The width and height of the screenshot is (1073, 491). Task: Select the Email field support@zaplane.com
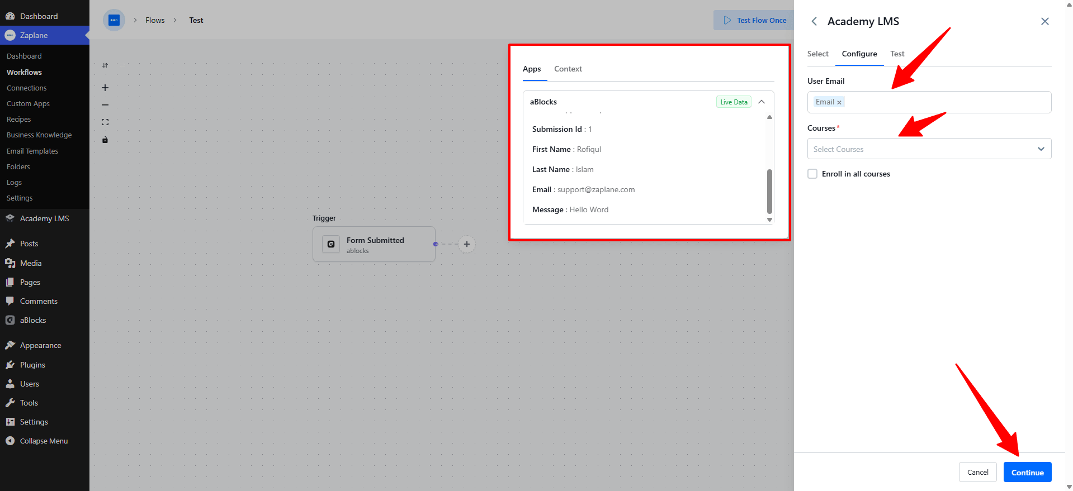[x=584, y=189]
